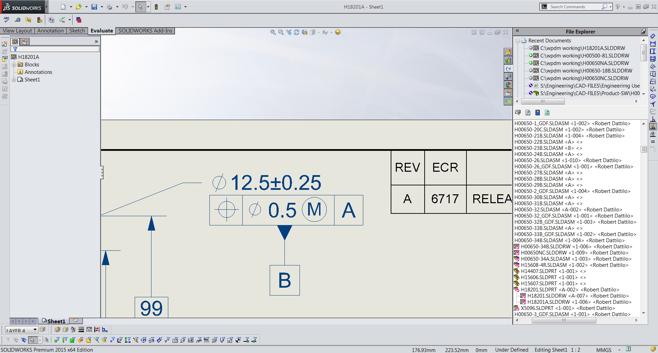This screenshot has width=658, height=353.
Task: Open File Properties icon in top toolbar
Action: coord(167,7)
